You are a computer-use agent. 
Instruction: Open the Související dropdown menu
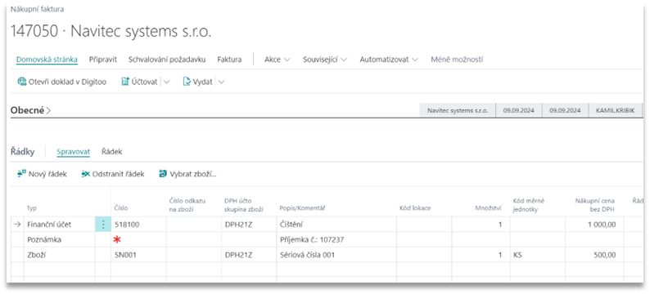pyautogui.click(x=325, y=60)
